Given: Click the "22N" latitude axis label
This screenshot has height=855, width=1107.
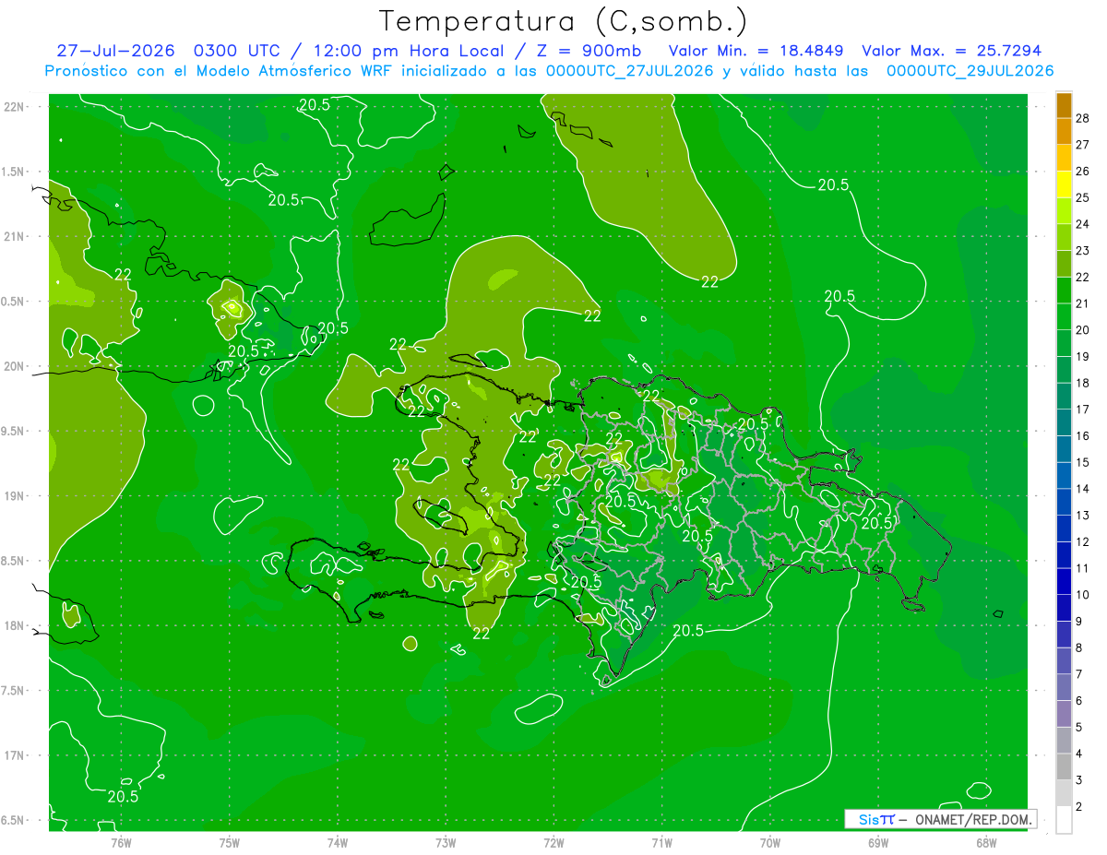Looking at the screenshot, I should tap(14, 106).
